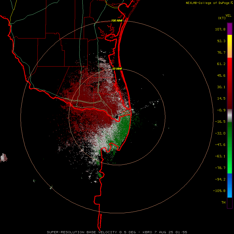The height and width of the screenshot is (234, 234).
Task: Click the -47.6 legend value
Action: click(x=220, y=145)
